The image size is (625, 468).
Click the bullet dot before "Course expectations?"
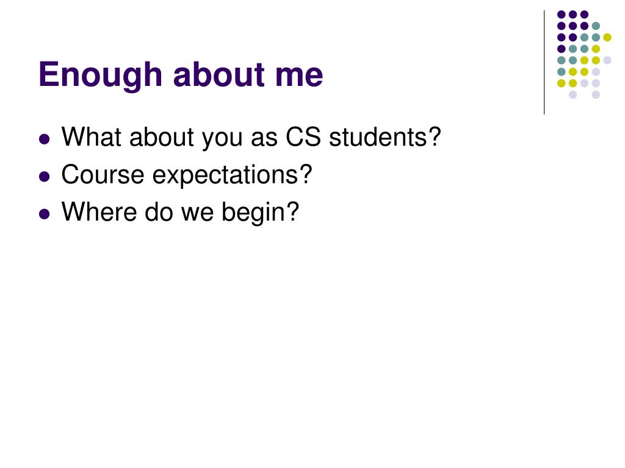pyautogui.click(x=44, y=176)
